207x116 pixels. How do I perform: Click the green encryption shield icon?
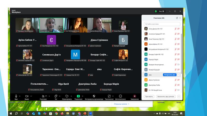pos(156,11)
